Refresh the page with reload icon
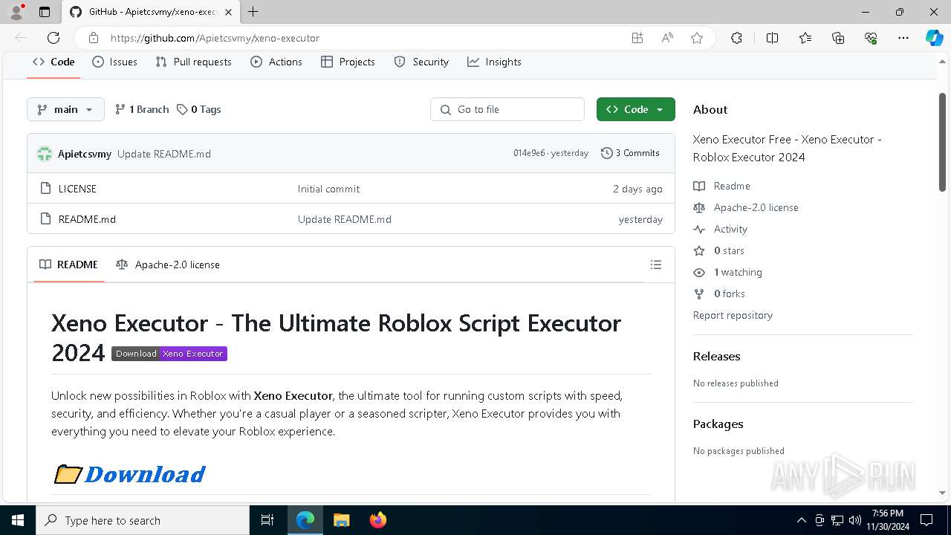The height and width of the screenshot is (535, 951). pyautogui.click(x=53, y=38)
